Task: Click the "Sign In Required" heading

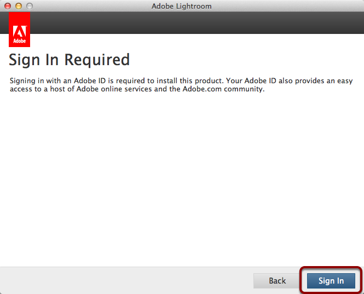Action: (69, 60)
